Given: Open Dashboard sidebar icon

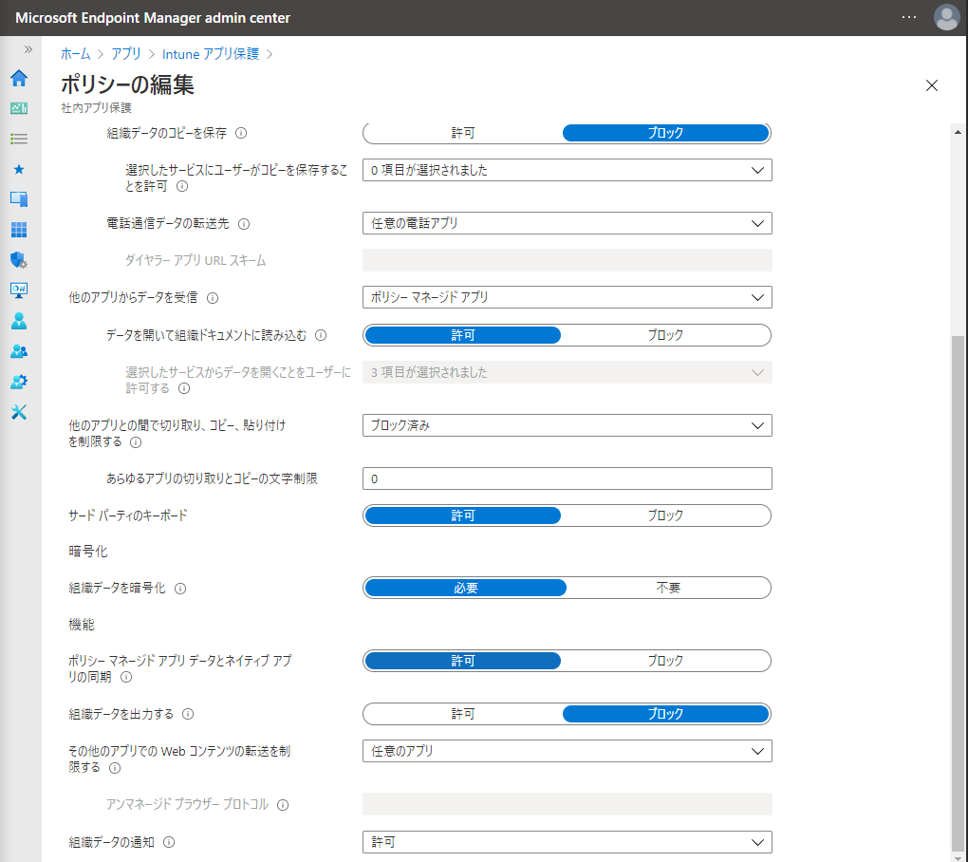Looking at the screenshot, I should (x=19, y=108).
